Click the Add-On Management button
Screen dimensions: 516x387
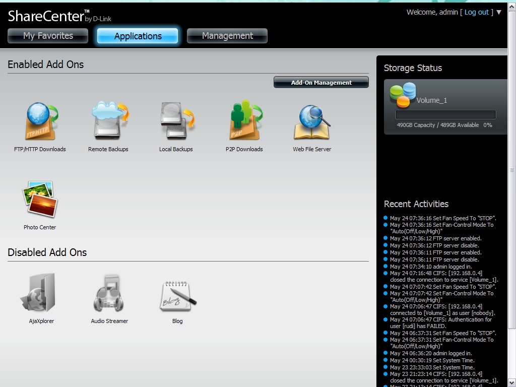click(321, 83)
